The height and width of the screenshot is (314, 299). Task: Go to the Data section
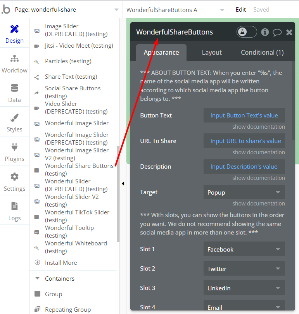14,93
